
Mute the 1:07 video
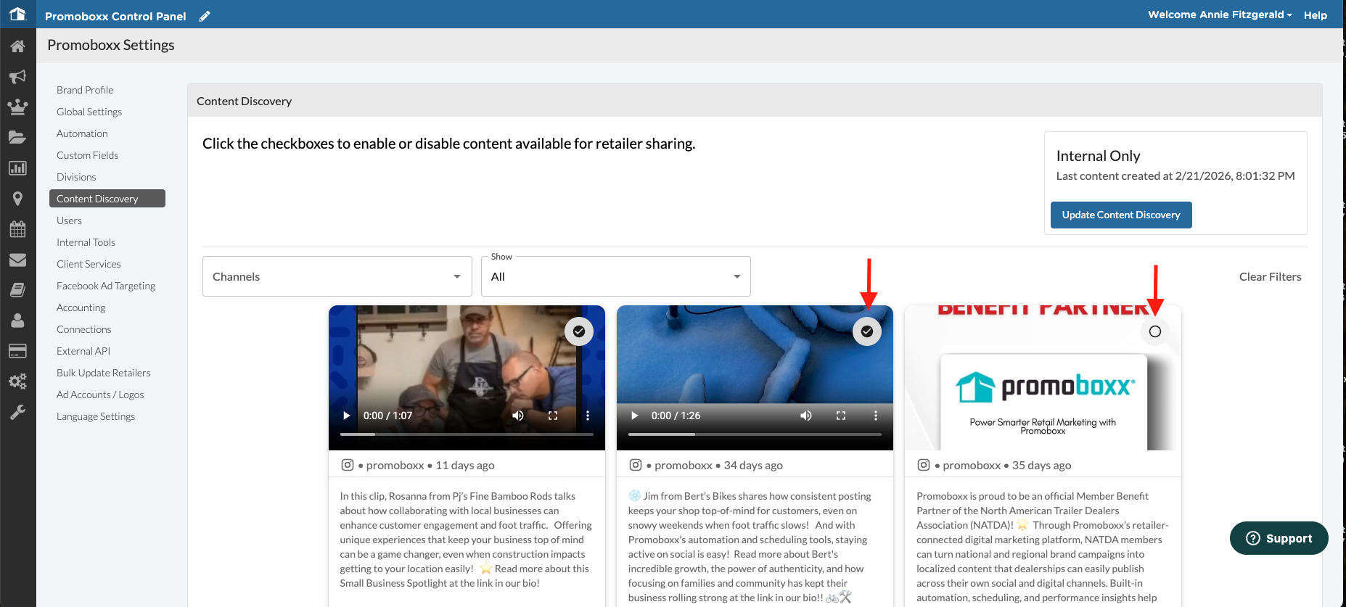[518, 416]
